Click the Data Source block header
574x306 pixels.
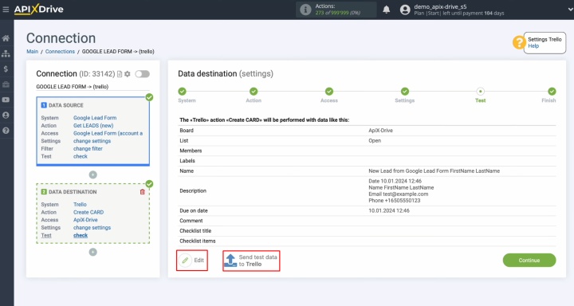click(x=66, y=105)
